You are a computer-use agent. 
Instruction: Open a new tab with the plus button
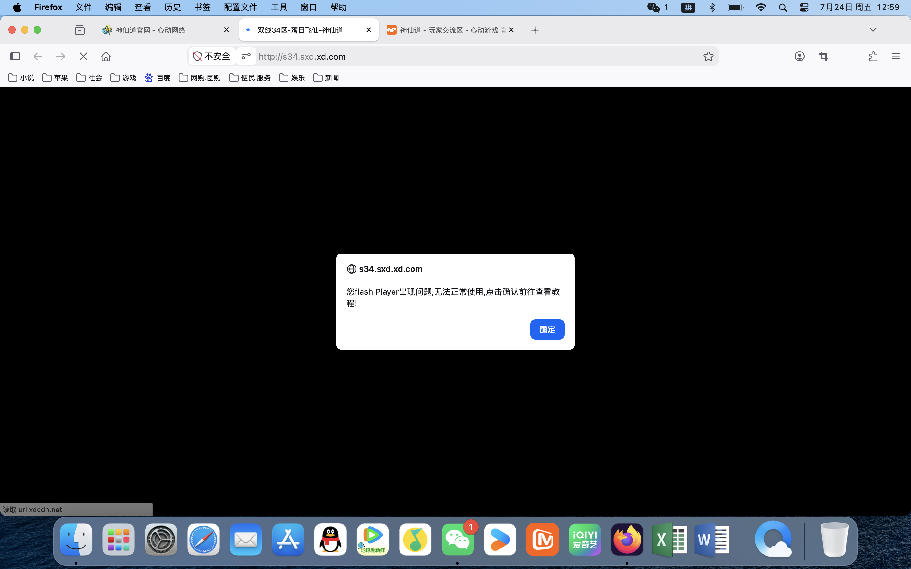535,30
